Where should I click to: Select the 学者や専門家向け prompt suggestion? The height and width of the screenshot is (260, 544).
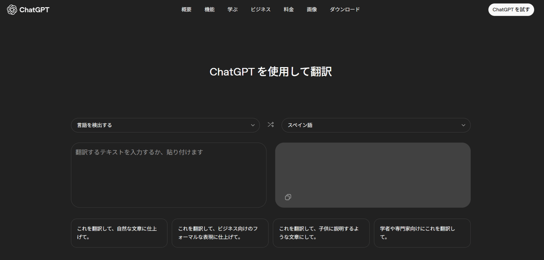click(422, 233)
